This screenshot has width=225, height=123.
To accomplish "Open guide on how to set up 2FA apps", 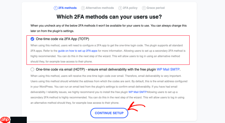I will coord(78,51).
